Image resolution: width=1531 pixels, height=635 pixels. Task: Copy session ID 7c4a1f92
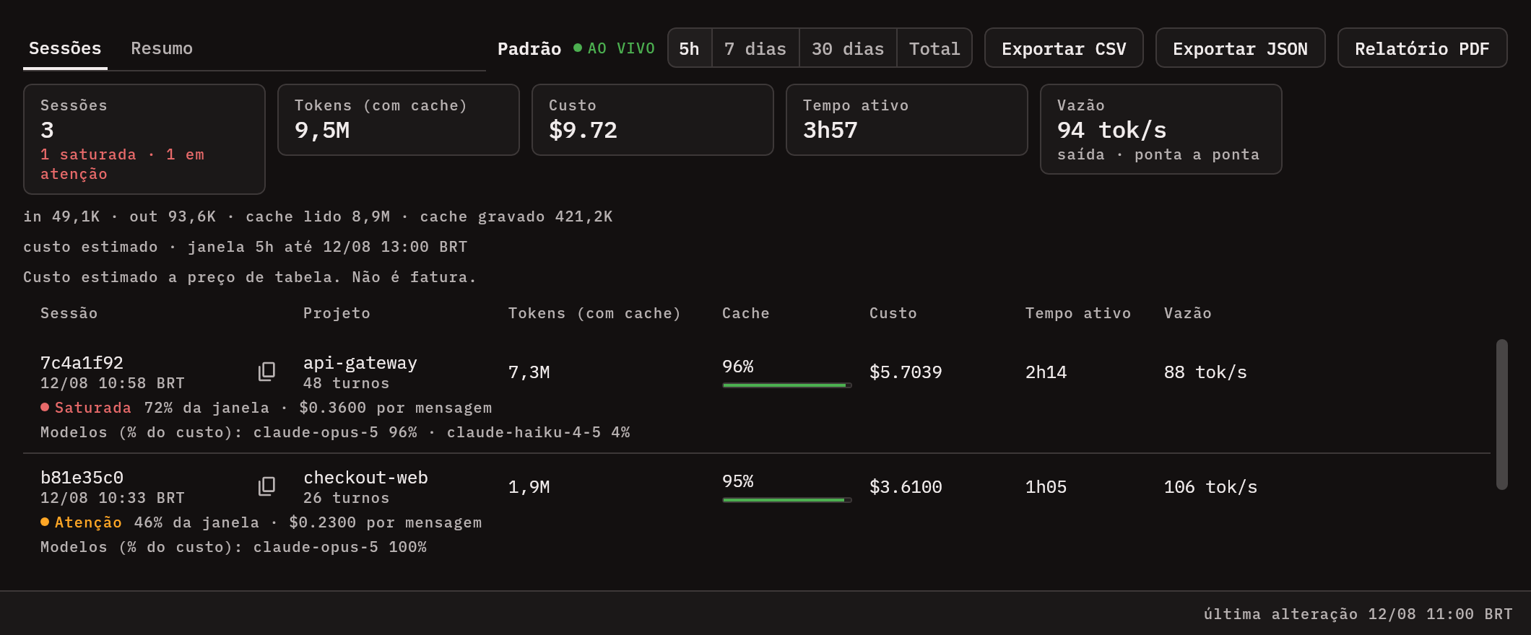[x=267, y=372]
